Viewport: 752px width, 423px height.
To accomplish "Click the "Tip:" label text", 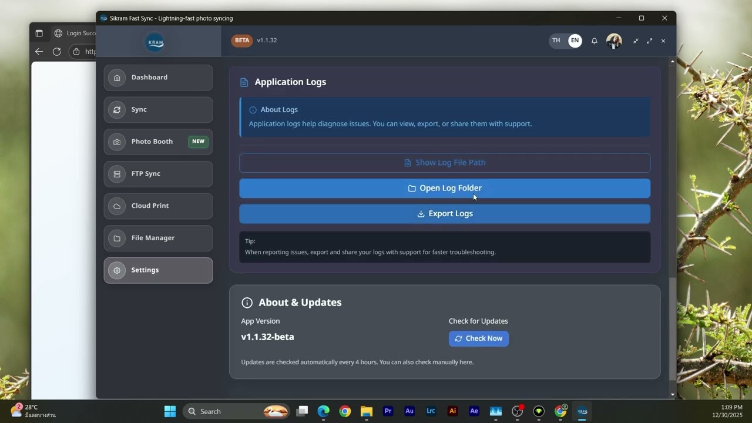I will [250, 241].
